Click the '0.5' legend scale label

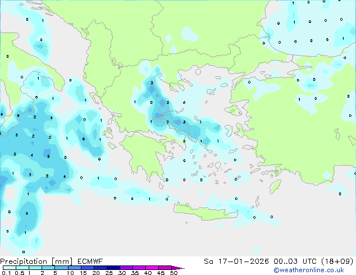pos(20,273)
